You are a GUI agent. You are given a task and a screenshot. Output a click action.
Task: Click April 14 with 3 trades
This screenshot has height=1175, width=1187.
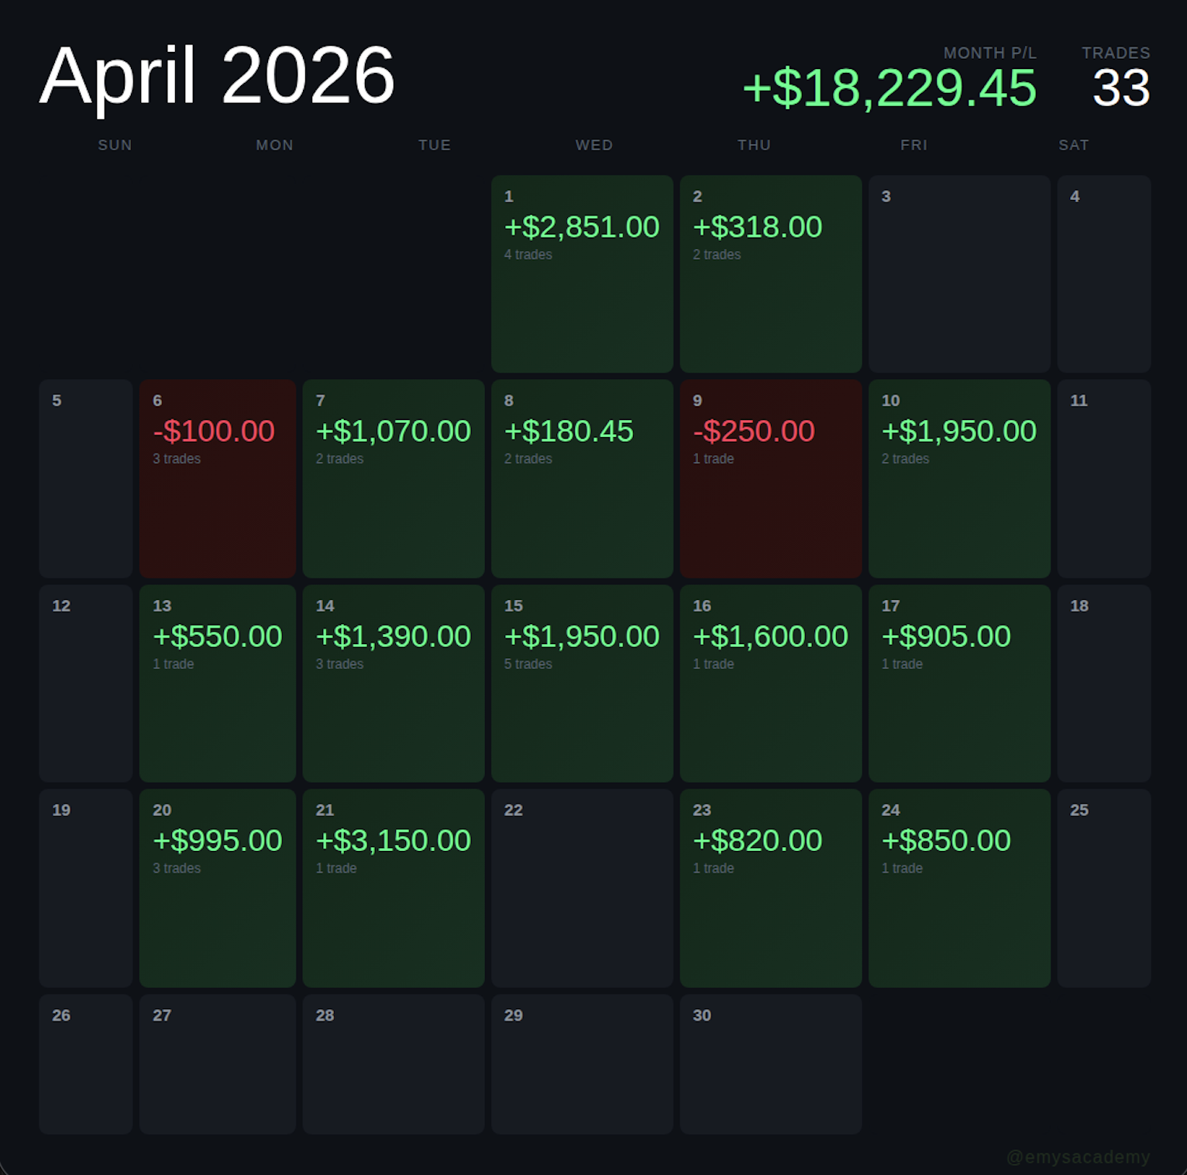tap(394, 684)
